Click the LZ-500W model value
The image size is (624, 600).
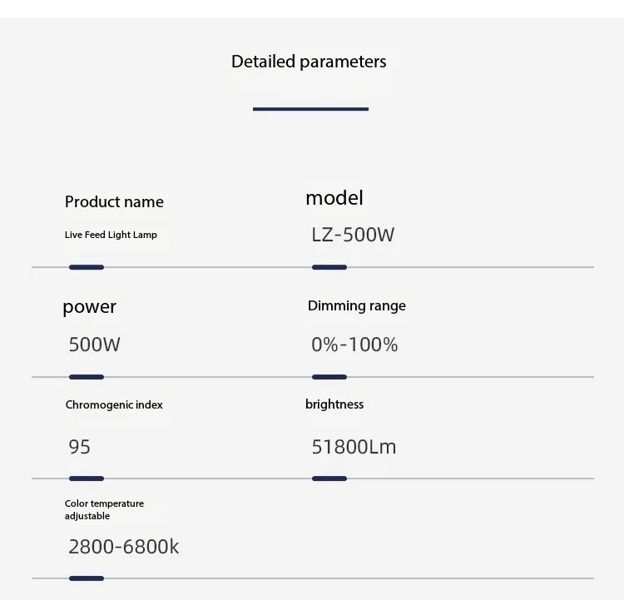coord(353,234)
